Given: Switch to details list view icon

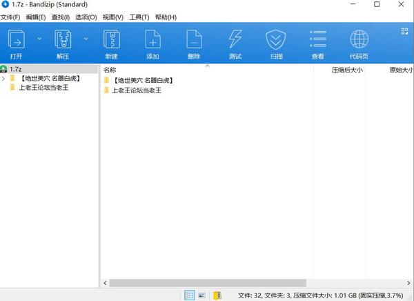Looking at the screenshot, I should tap(190, 295).
